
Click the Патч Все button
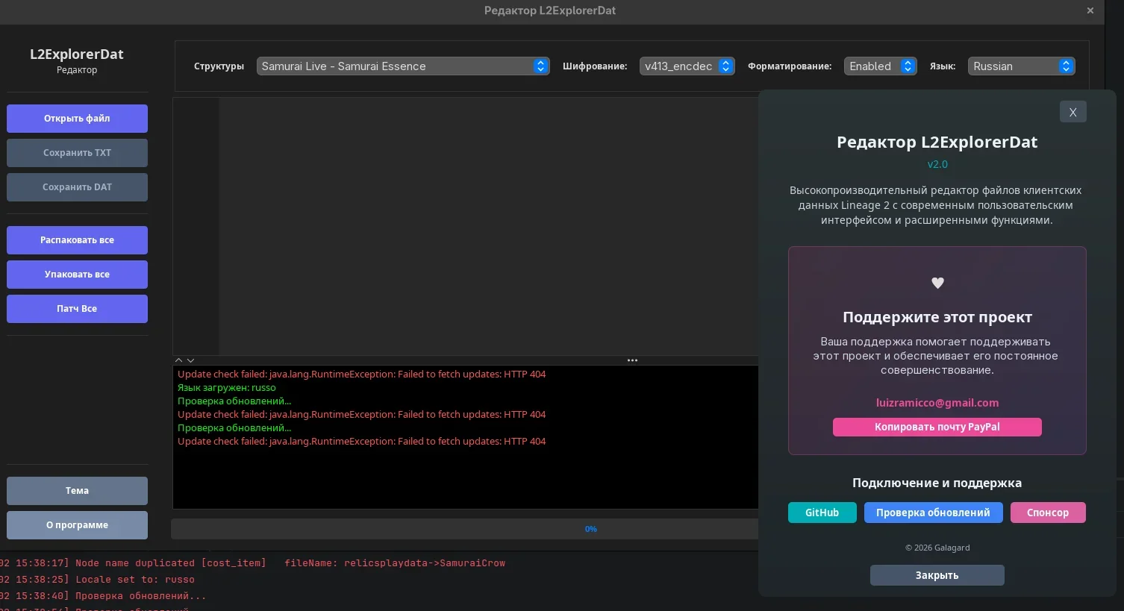coord(77,309)
